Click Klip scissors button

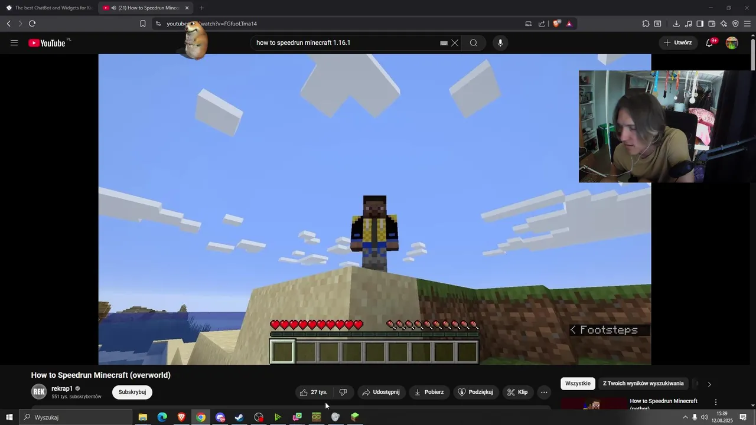(517, 392)
